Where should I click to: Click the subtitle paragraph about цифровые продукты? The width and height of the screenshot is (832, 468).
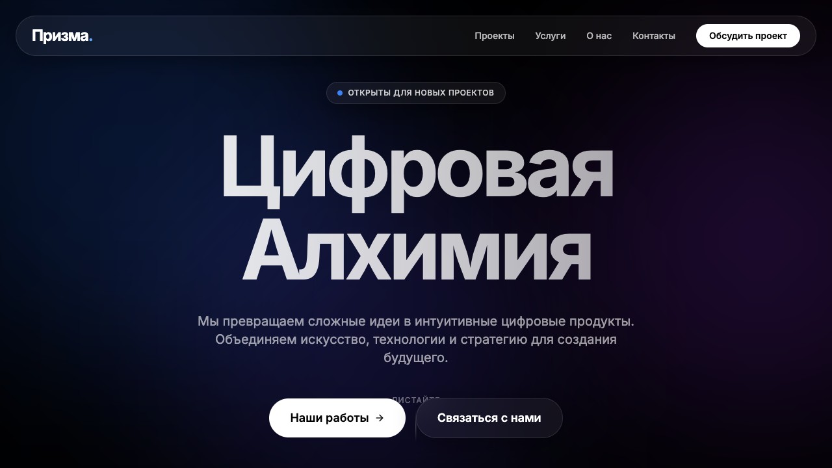pyautogui.click(x=416, y=339)
